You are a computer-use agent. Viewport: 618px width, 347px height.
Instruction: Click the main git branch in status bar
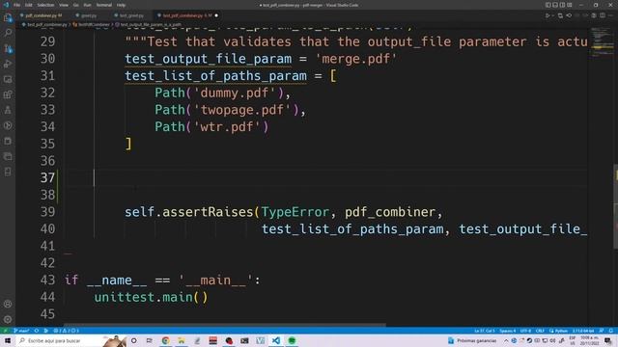tap(21, 331)
